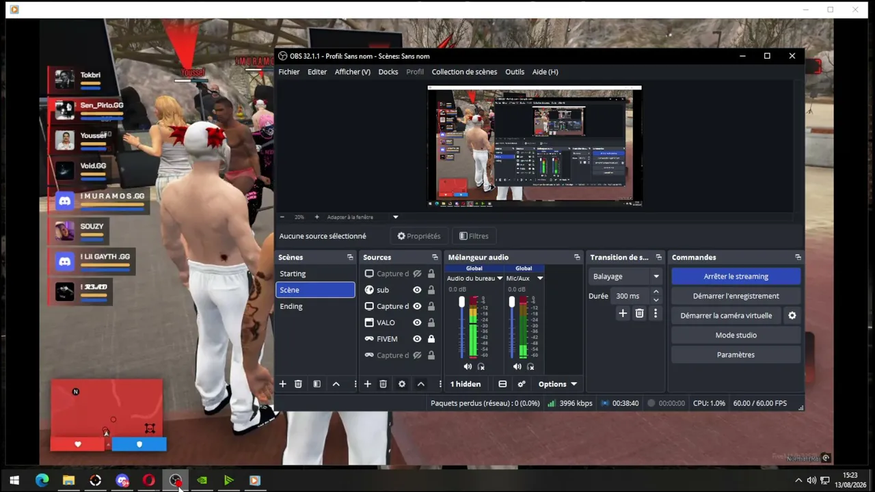Screen dimensions: 875x492
Task: Start the virtual camera with Démarrer la caméra virtuelle
Action: (726, 316)
